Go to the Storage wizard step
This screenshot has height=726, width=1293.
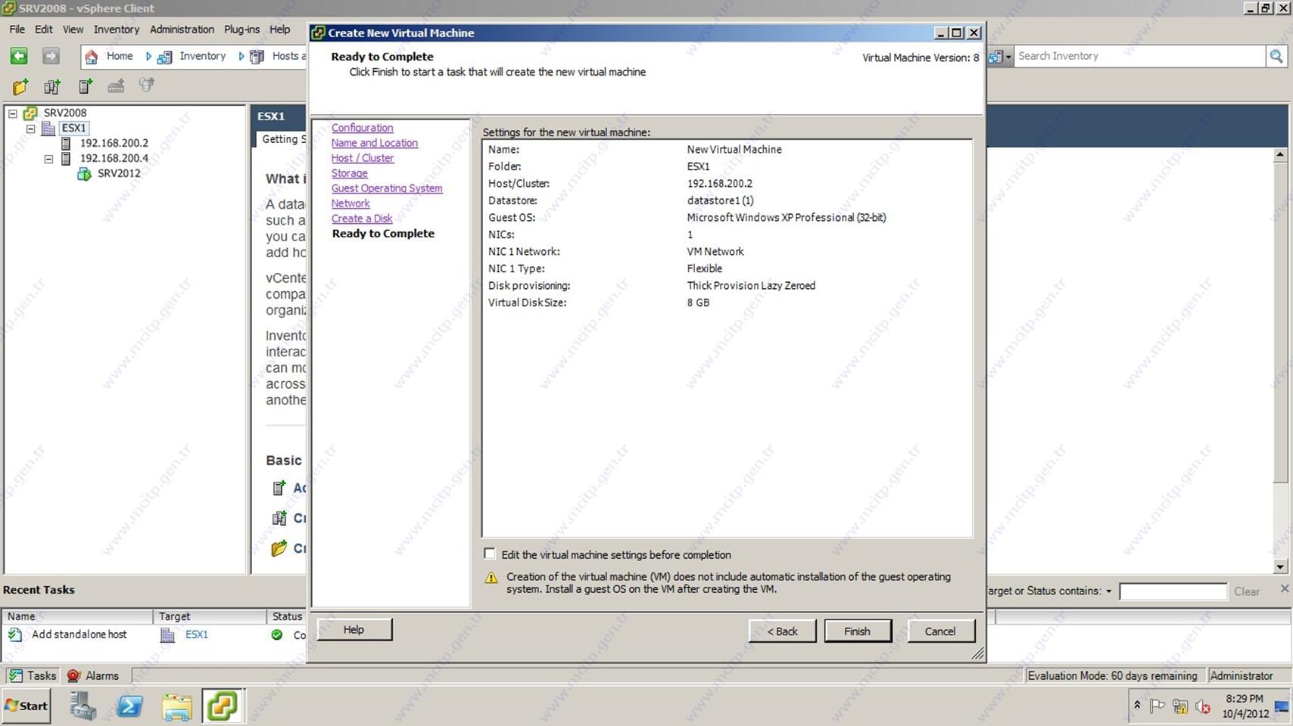tap(349, 173)
